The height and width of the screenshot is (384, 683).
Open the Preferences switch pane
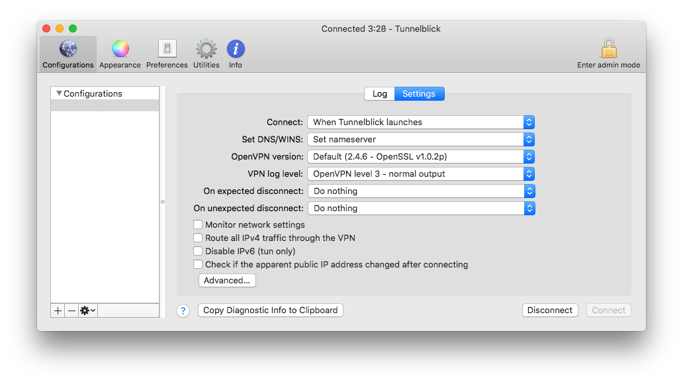point(167,54)
